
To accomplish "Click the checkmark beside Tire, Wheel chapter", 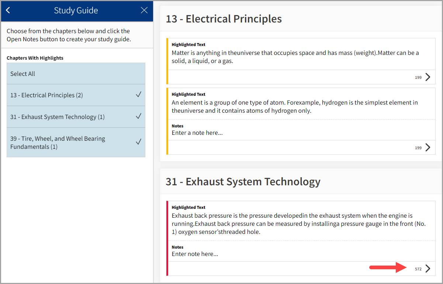I will point(139,141).
